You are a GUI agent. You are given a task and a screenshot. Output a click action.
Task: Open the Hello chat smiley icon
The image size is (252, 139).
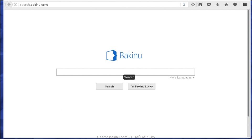[x=235, y=5]
